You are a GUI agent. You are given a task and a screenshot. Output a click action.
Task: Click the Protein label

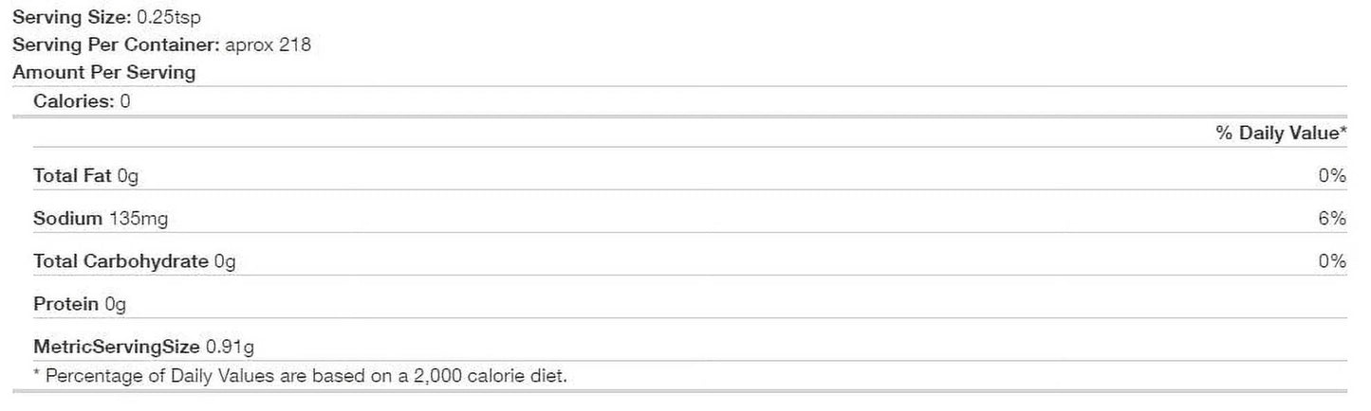pyautogui.click(x=65, y=304)
